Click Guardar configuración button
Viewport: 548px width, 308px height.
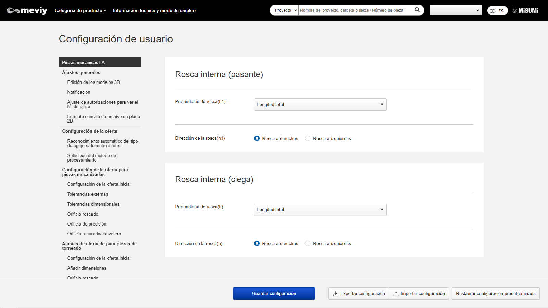point(274,294)
